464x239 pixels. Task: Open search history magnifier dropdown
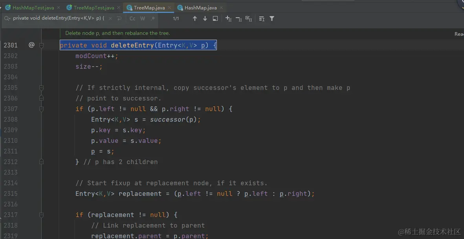(x=7, y=18)
